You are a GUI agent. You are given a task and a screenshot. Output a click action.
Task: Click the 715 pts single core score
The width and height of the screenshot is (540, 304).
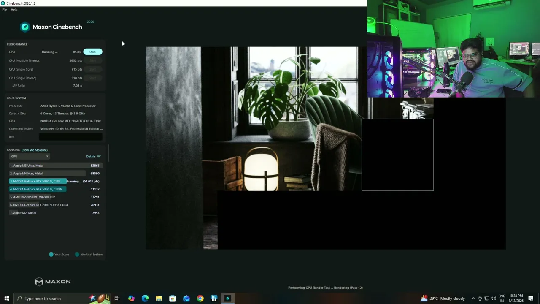[x=77, y=69]
